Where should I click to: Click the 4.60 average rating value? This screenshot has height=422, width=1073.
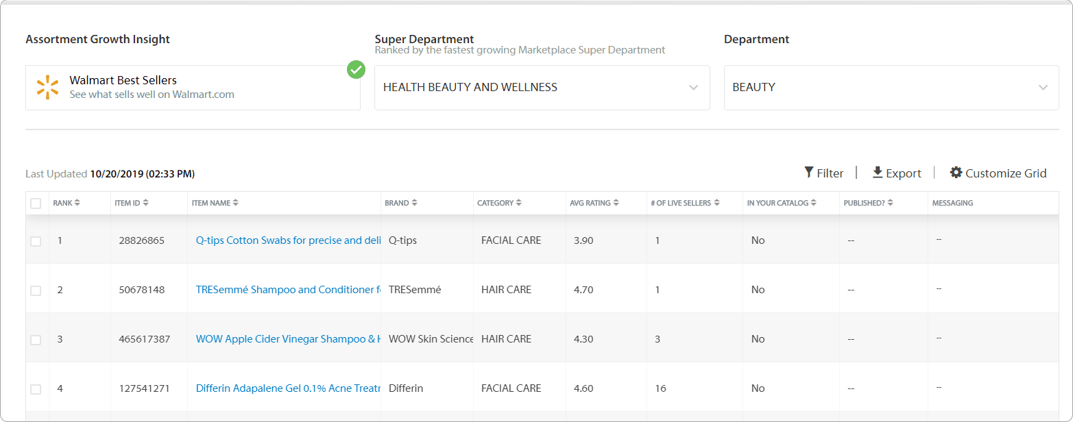click(583, 388)
